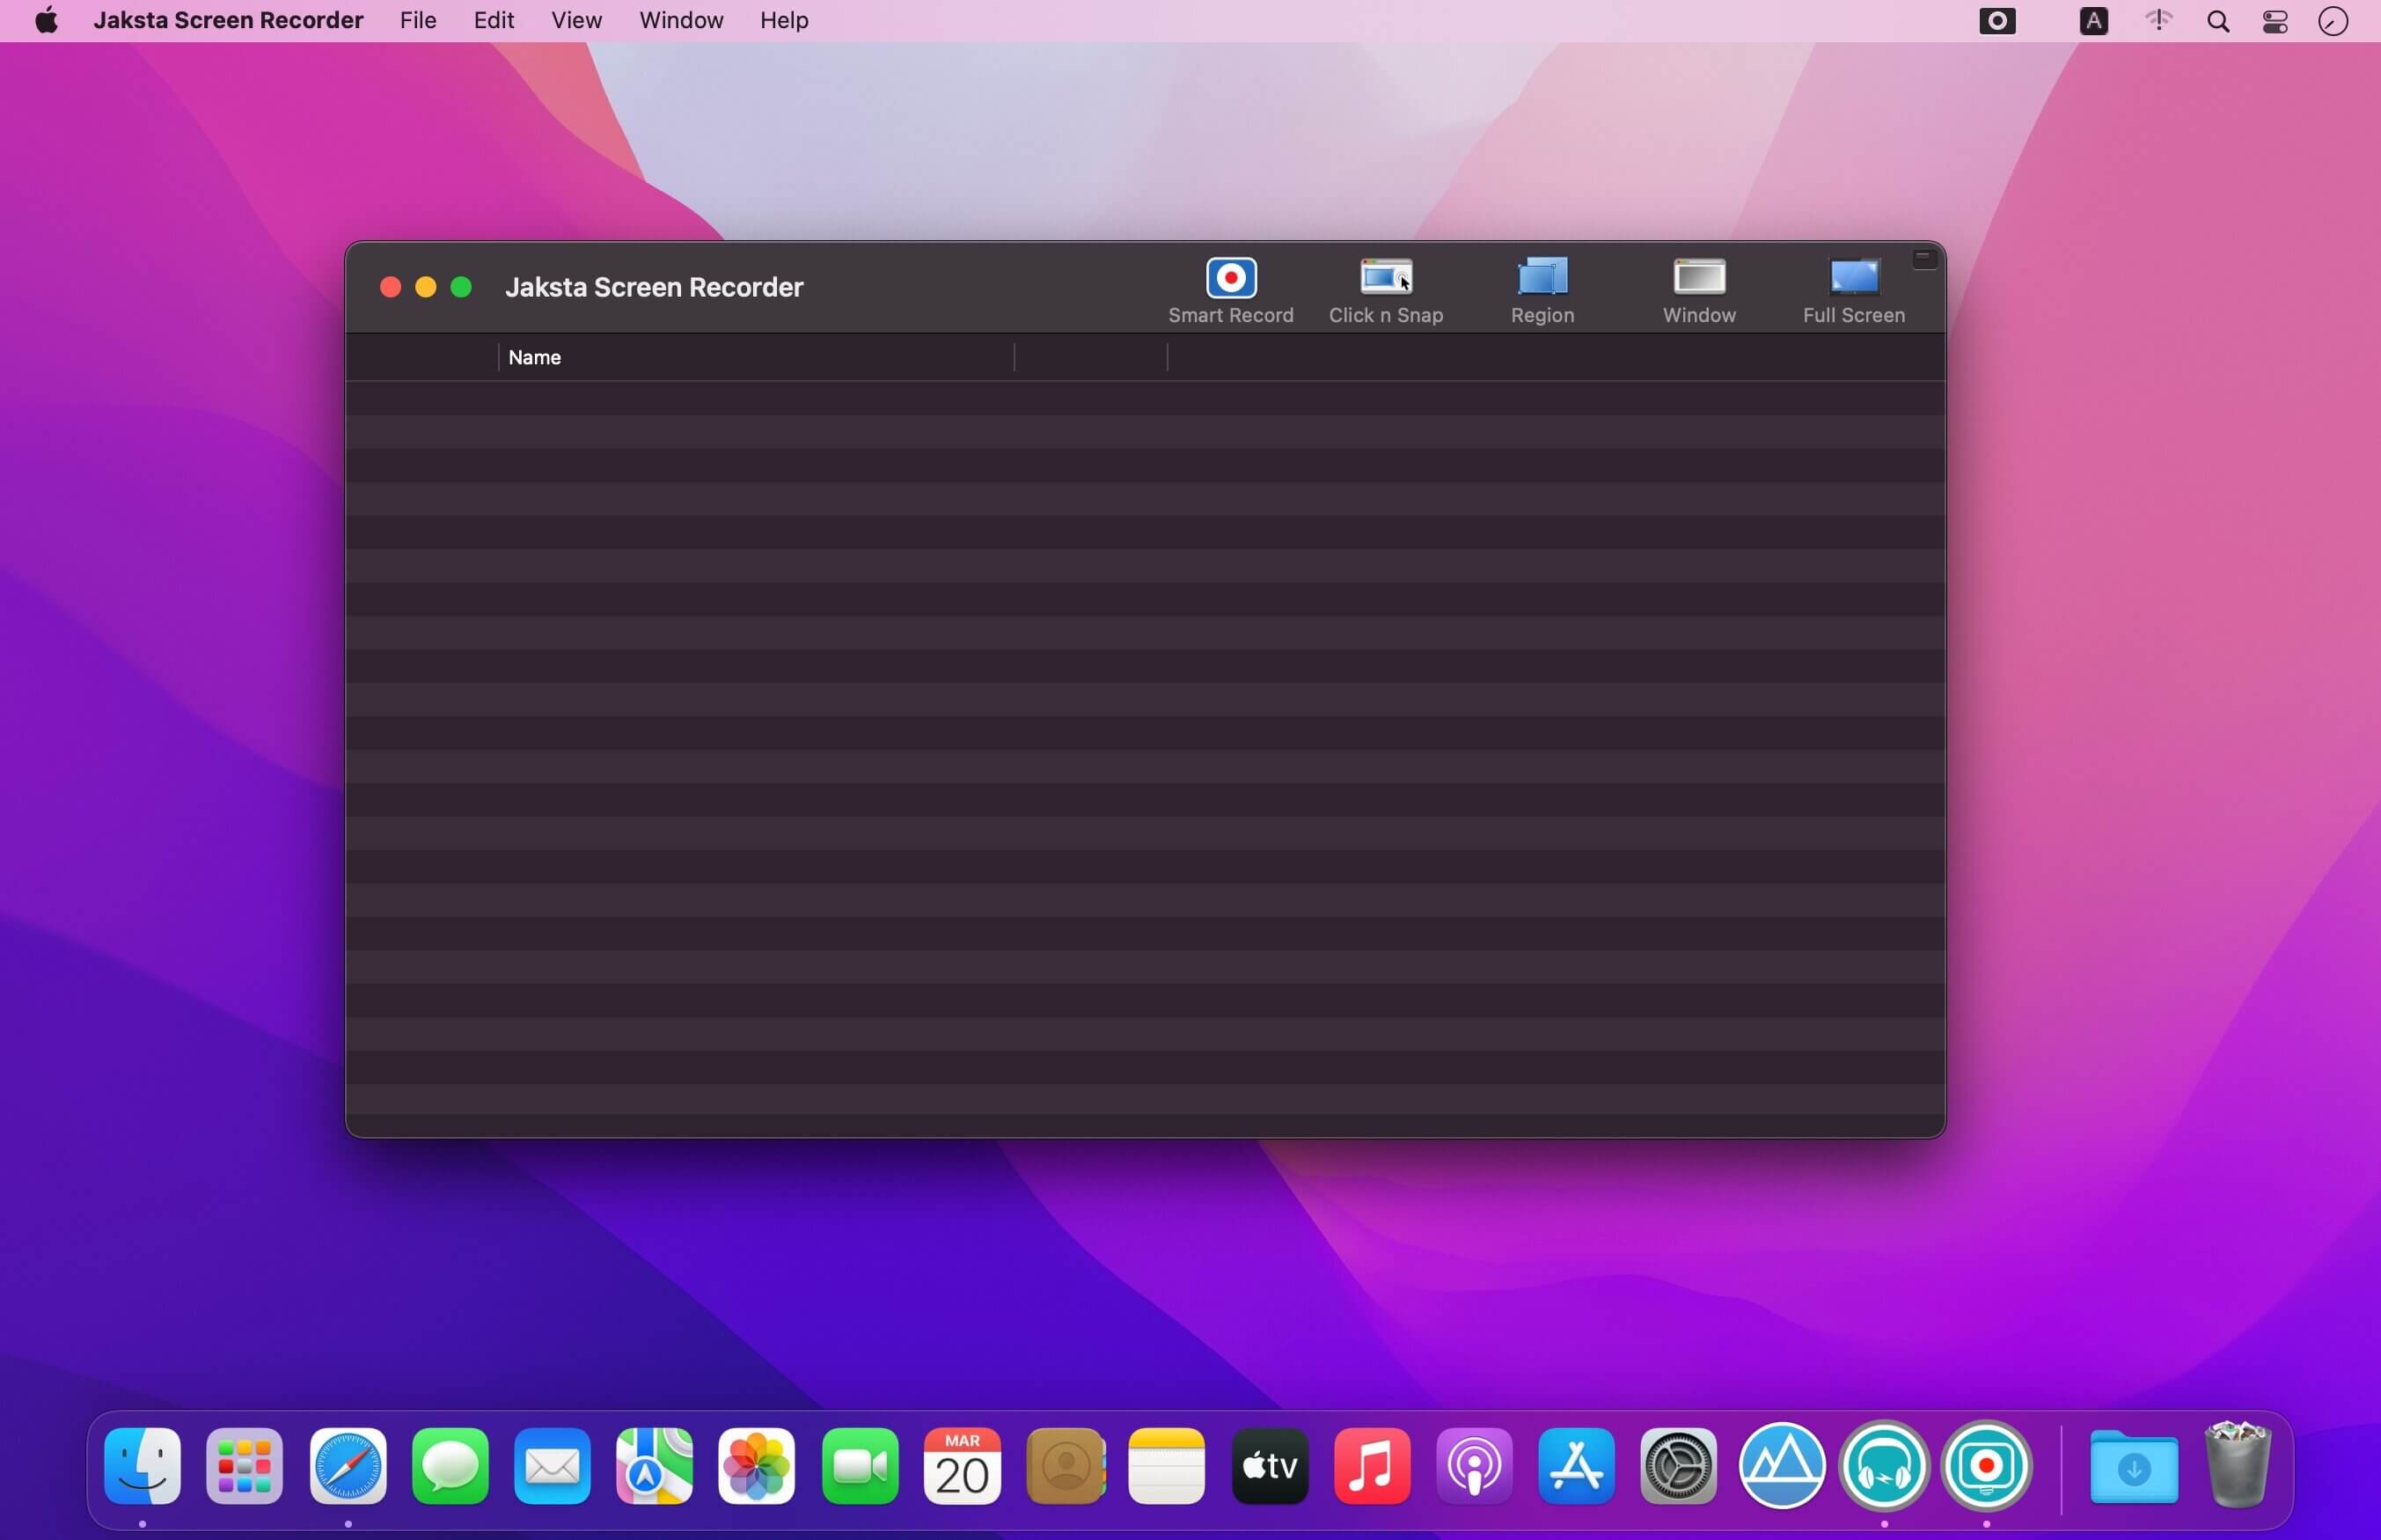Screen dimensions: 2381x1540
Task: Open the View menu
Action: 576,20
